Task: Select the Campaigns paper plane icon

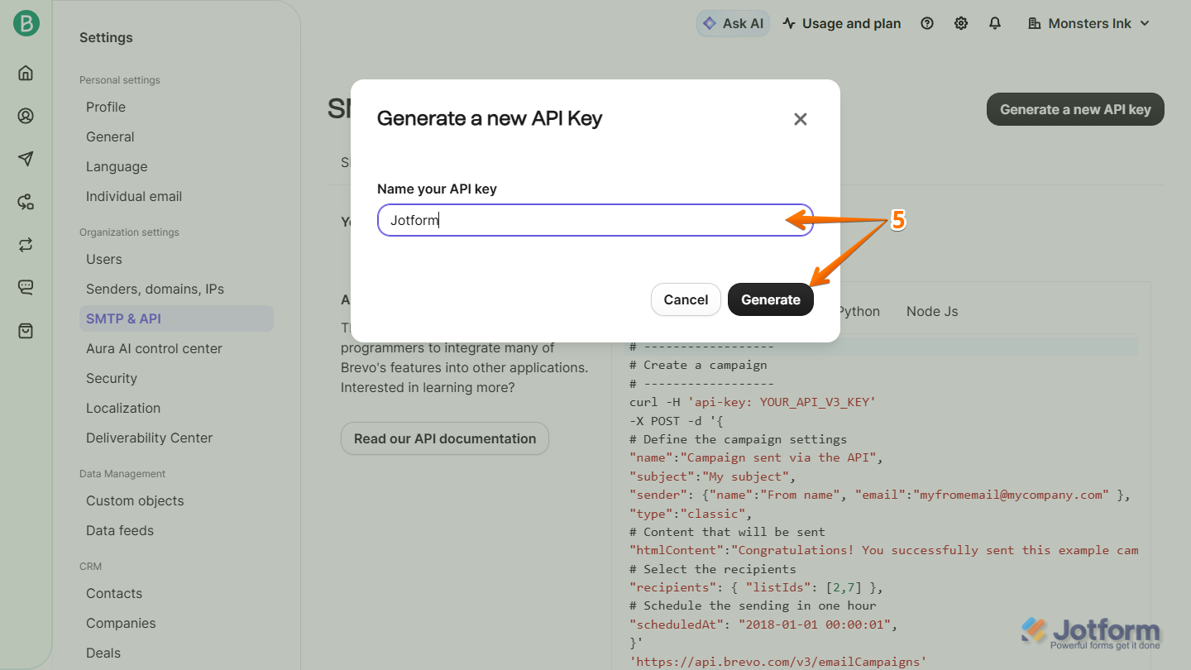Action: tap(25, 159)
